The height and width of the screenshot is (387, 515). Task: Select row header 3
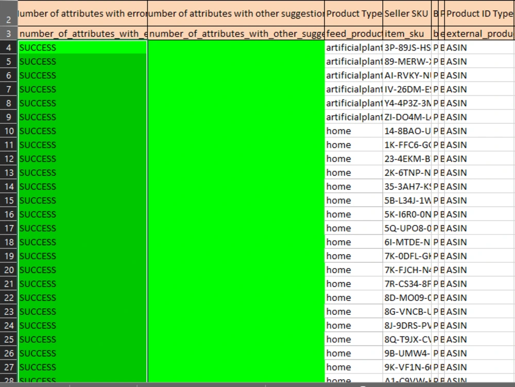click(9, 33)
